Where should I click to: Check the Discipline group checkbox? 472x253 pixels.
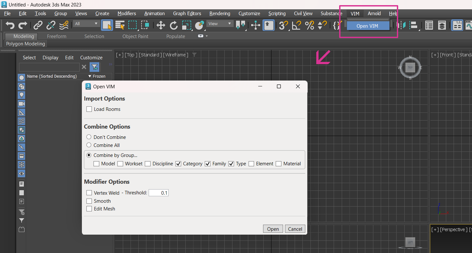pos(148,164)
